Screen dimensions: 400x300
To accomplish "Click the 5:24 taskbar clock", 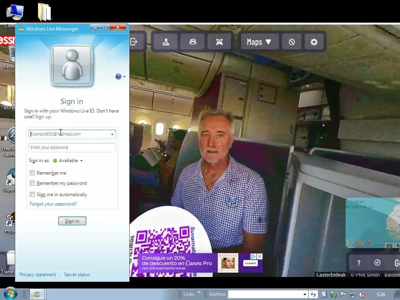I will 380,295.
